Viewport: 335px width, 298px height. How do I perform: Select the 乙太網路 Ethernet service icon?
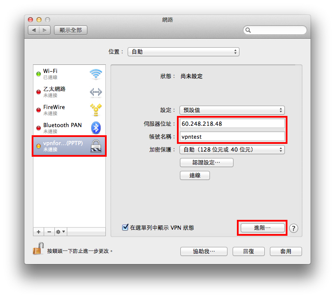pos(96,92)
